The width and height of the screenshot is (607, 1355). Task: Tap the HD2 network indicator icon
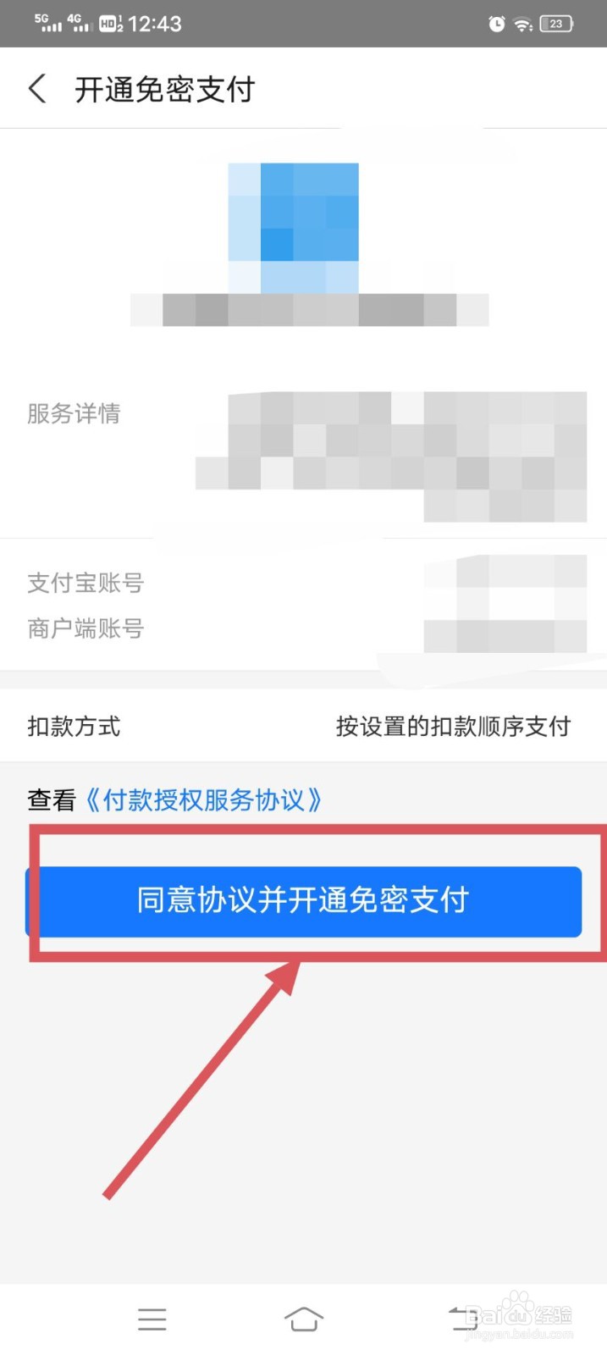[111, 24]
